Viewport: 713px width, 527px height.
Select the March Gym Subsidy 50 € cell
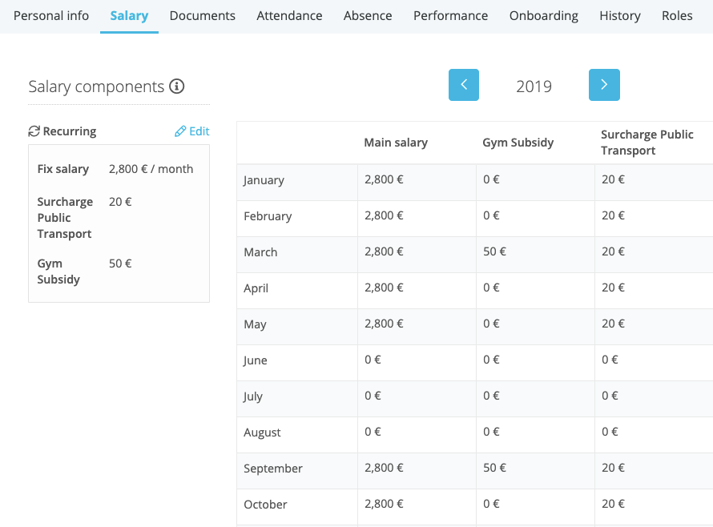click(535, 252)
